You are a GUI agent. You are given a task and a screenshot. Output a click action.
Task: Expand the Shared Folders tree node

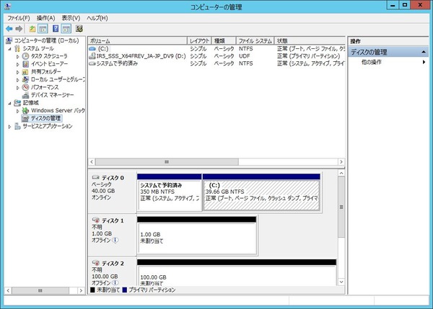pyautogui.click(x=17, y=72)
